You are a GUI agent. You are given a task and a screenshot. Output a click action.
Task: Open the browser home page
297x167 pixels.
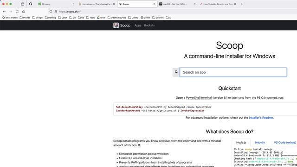click(24, 12)
